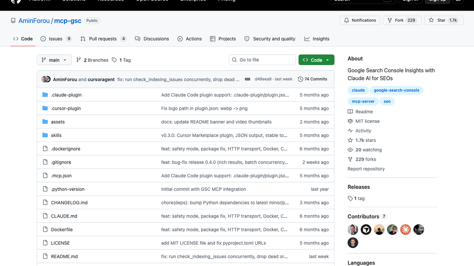
Task: Open the Issues tab
Action: (x=56, y=39)
